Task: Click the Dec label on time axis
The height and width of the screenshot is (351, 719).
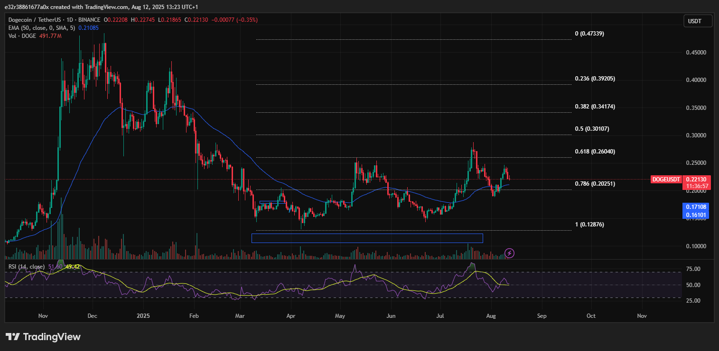Action: tap(93, 315)
